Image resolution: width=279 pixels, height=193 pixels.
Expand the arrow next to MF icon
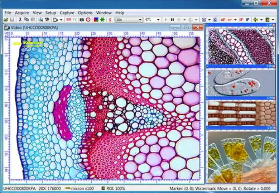click(x=236, y=20)
